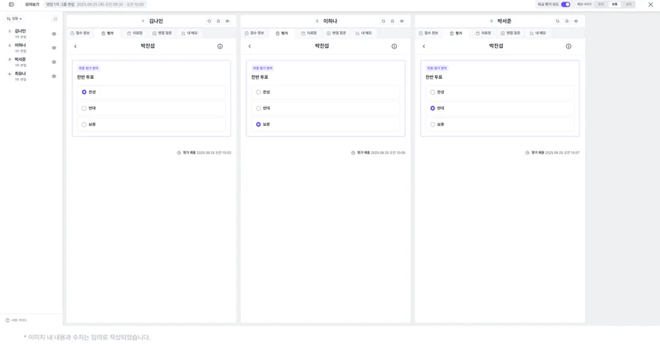Open 자료함 tab in 이하나 panel
This screenshot has width=660, height=349.
tap(309, 33)
